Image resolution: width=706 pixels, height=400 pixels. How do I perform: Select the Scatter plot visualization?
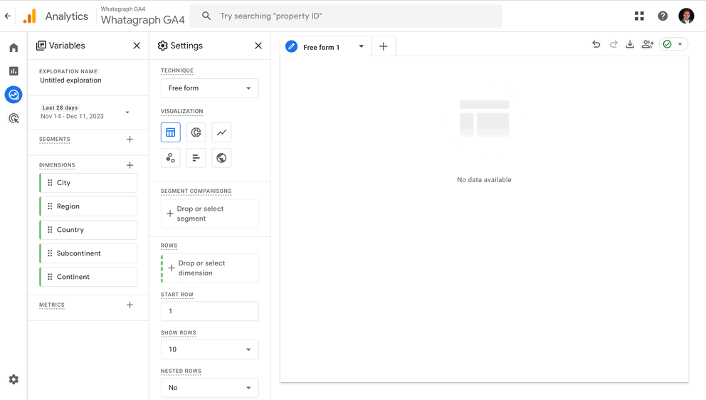(171, 158)
